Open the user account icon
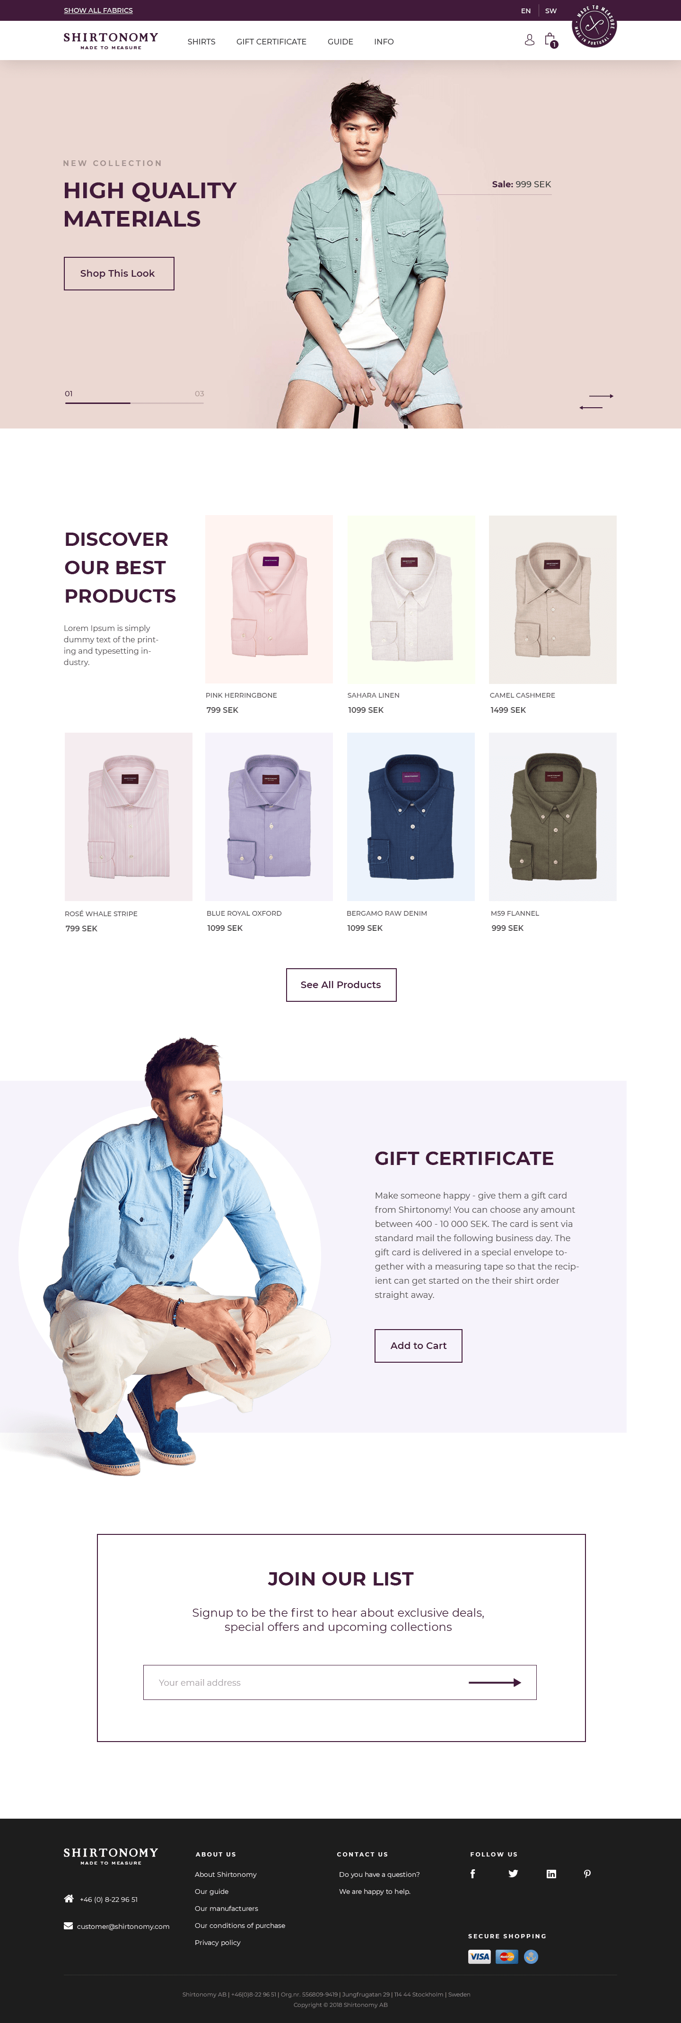Viewport: 681px width, 2023px height. (529, 39)
